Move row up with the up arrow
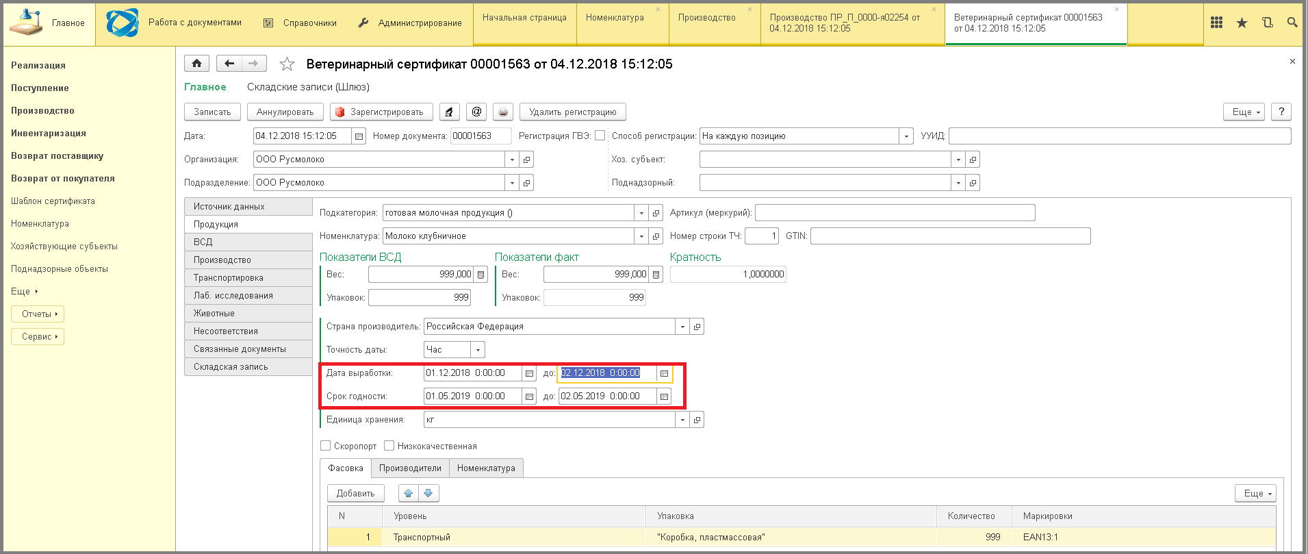Image resolution: width=1308 pixels, height=554 pixels. pos(408,493)
